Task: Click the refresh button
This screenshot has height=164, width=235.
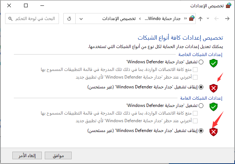Action: [x=69, y=19]
